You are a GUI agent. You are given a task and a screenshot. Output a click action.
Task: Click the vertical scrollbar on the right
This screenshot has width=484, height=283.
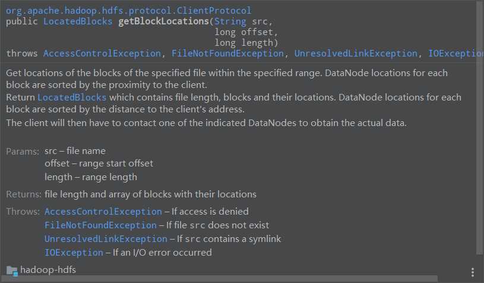point(479,128)
